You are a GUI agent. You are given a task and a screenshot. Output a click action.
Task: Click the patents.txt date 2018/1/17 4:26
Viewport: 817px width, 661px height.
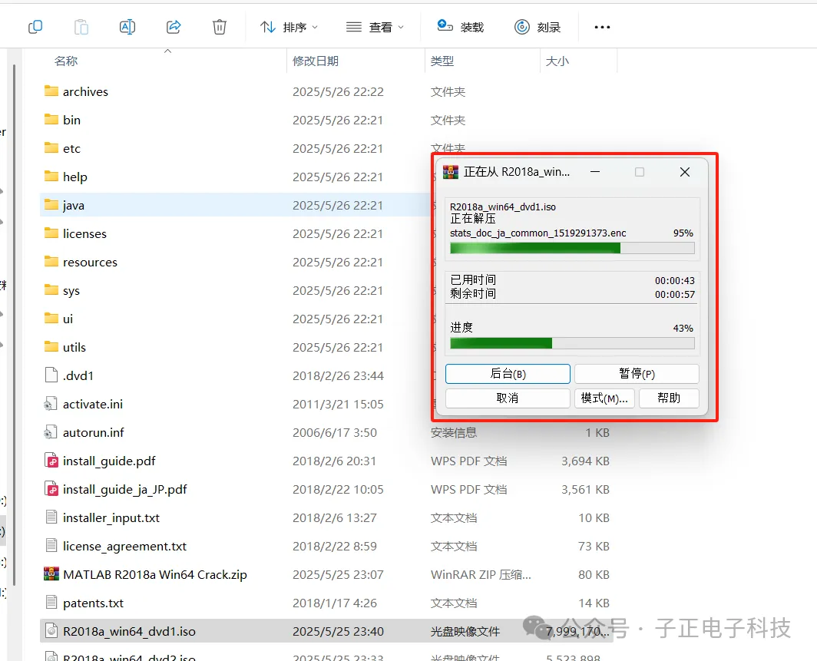334,603
